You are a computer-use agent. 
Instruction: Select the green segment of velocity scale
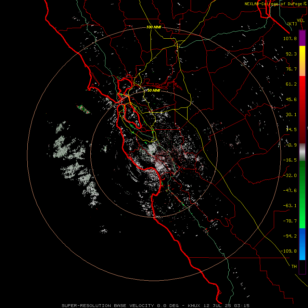(302, 194)
